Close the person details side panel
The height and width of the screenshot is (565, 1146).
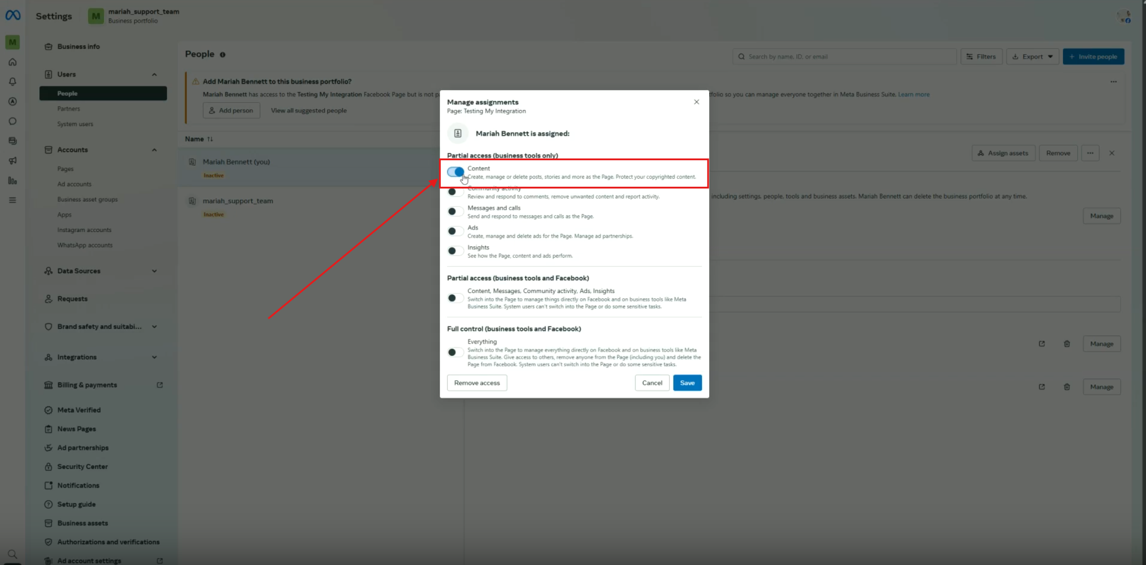[1111, 153]
